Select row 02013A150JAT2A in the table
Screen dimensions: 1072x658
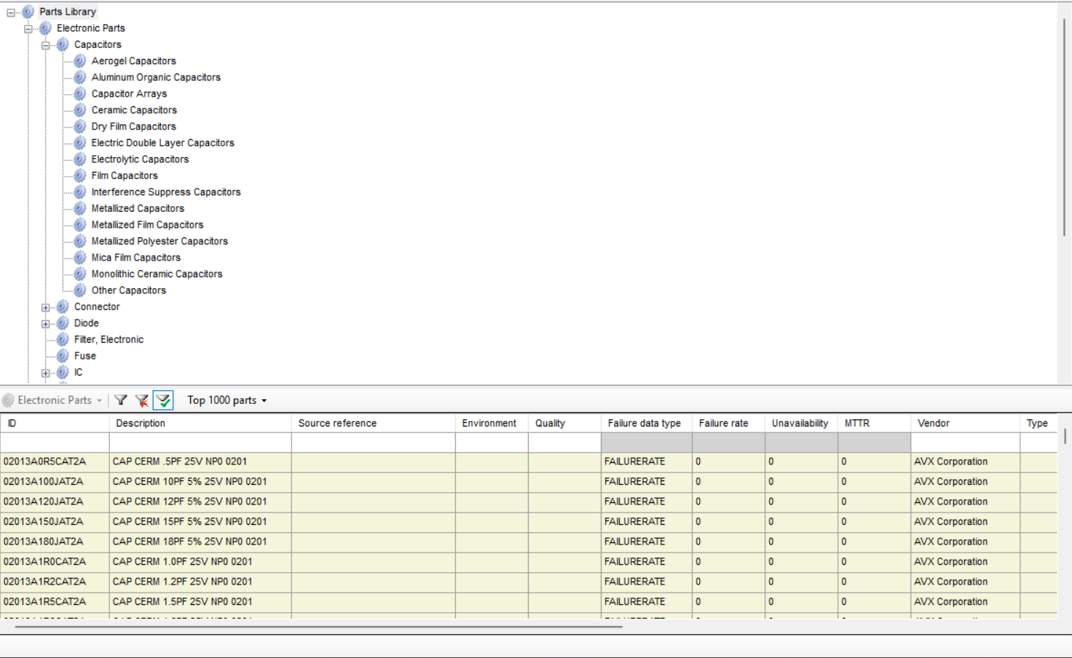tap(529, 522)
